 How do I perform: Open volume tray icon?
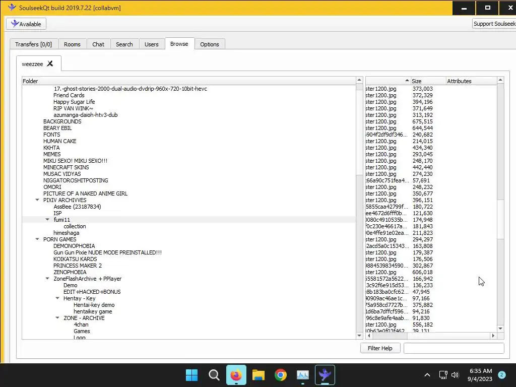(x=455, y=375)
